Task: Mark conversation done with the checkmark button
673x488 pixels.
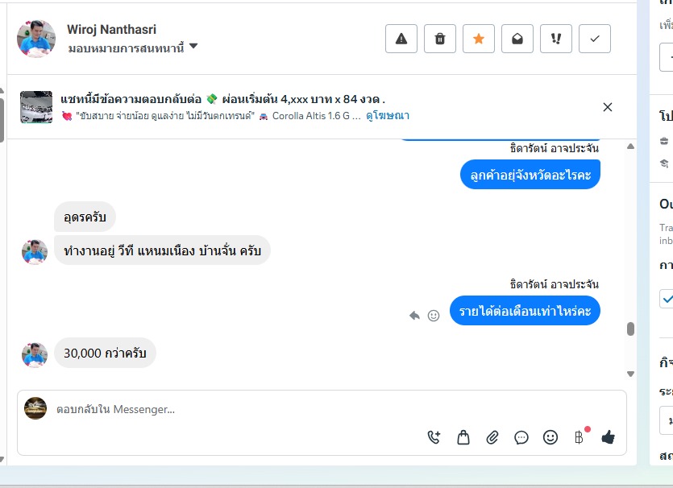Action: [595, 39]
